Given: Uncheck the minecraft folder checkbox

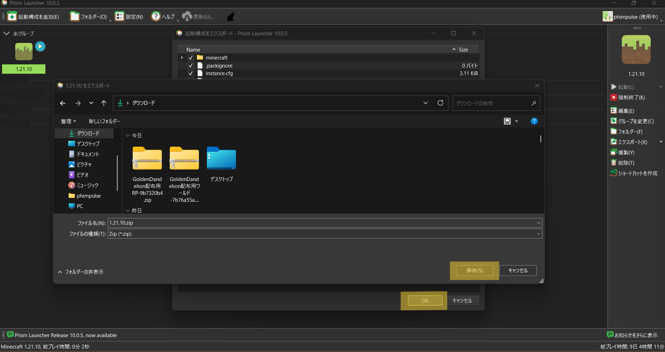Looking at the screenshot, I should pyautogui.click(x=191, y=58).
